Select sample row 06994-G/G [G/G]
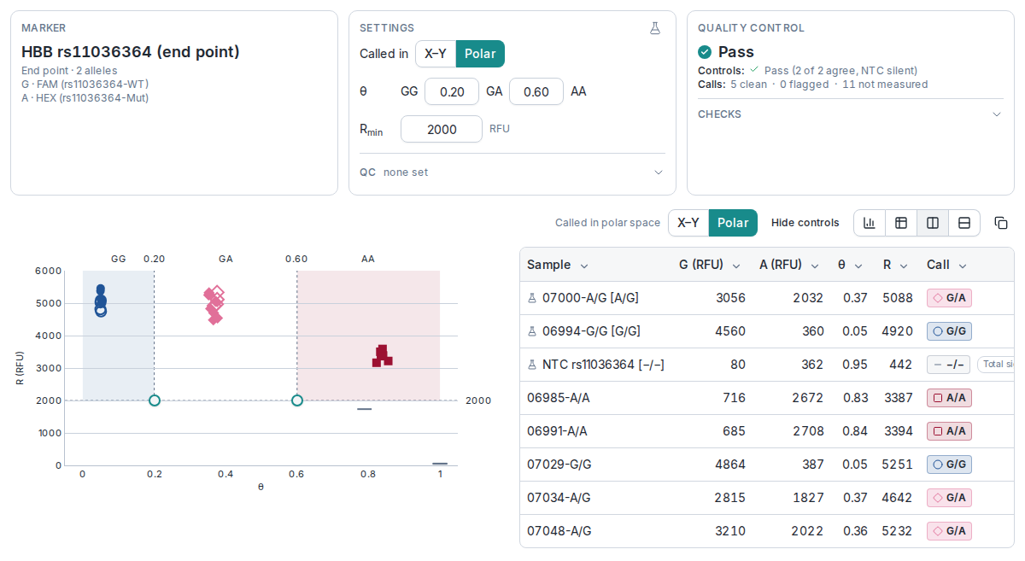1025x561 pixels. (x=767, y=331)
